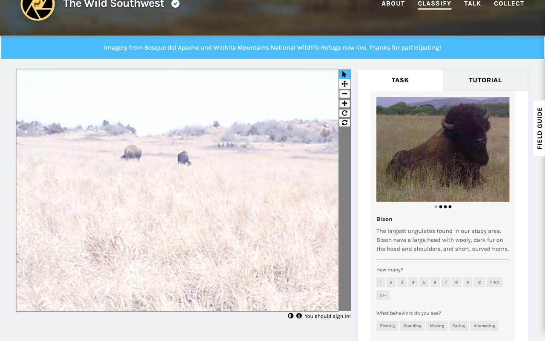This screenshot has width=545, height=341.
Task: Toggle the Moving behavior
Action: 437,326
